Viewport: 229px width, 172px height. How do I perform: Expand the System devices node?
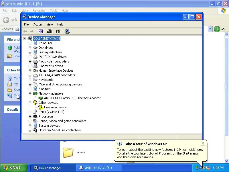click(x=30, y=126)
